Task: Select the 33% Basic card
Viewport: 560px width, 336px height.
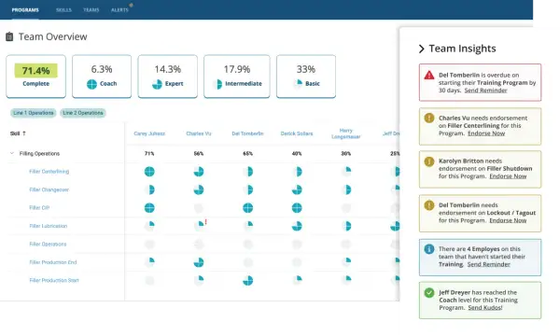Action: tap(306, 76)
